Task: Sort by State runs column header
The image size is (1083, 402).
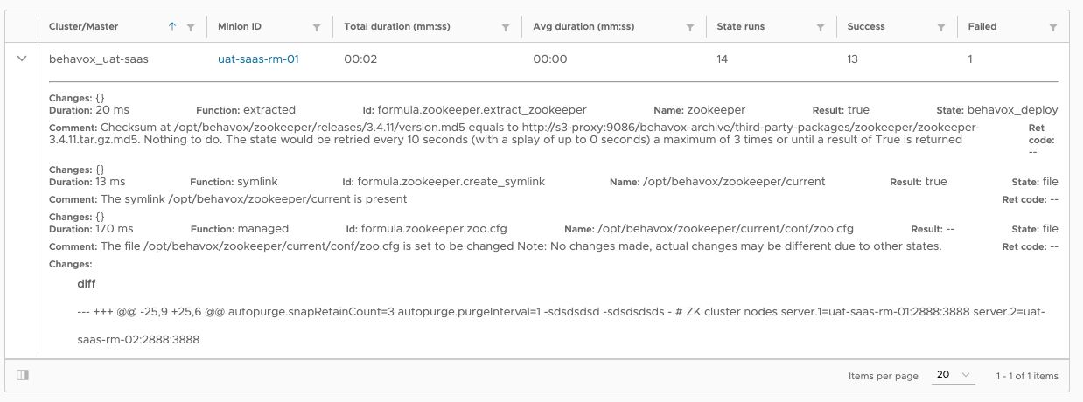Action: click(740, 27)
